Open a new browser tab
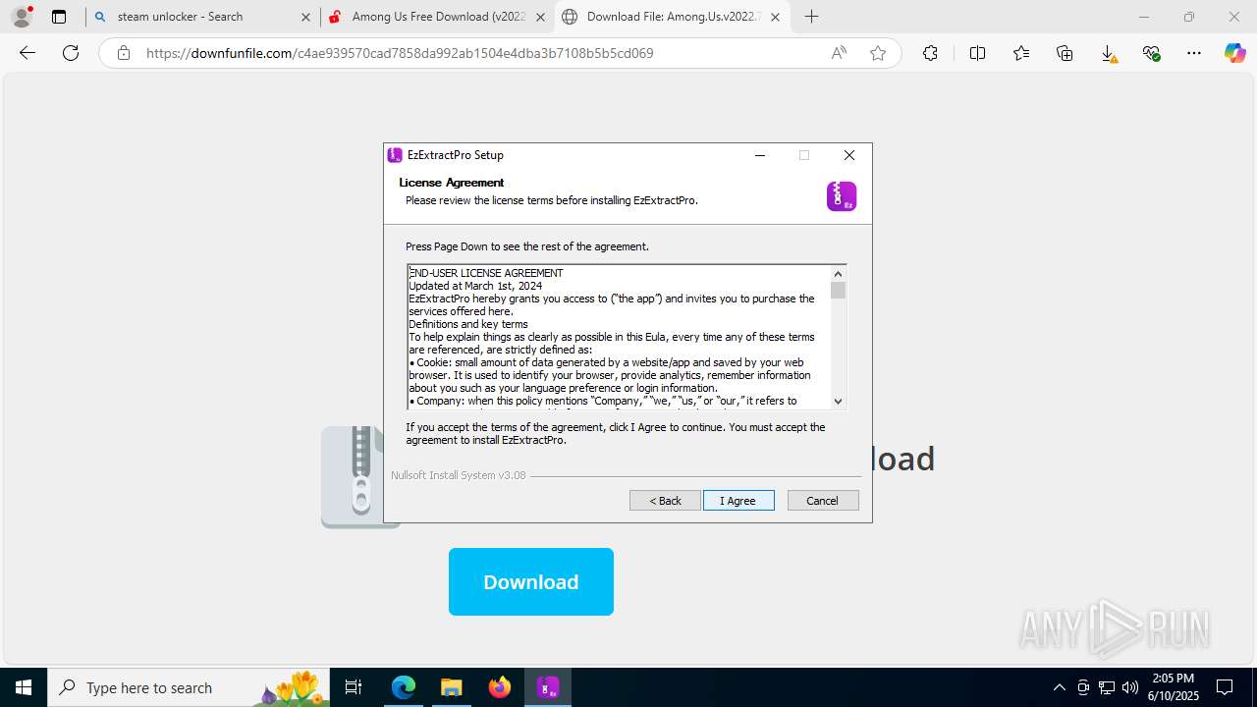Screen dimensions: 1257x707 tap(811, 17)
